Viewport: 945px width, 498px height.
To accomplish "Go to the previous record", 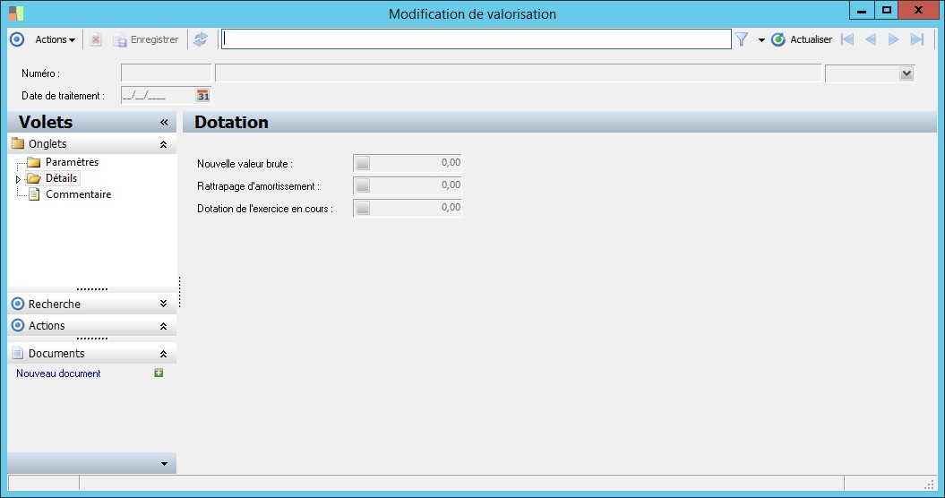I will [x=871, y=39].
